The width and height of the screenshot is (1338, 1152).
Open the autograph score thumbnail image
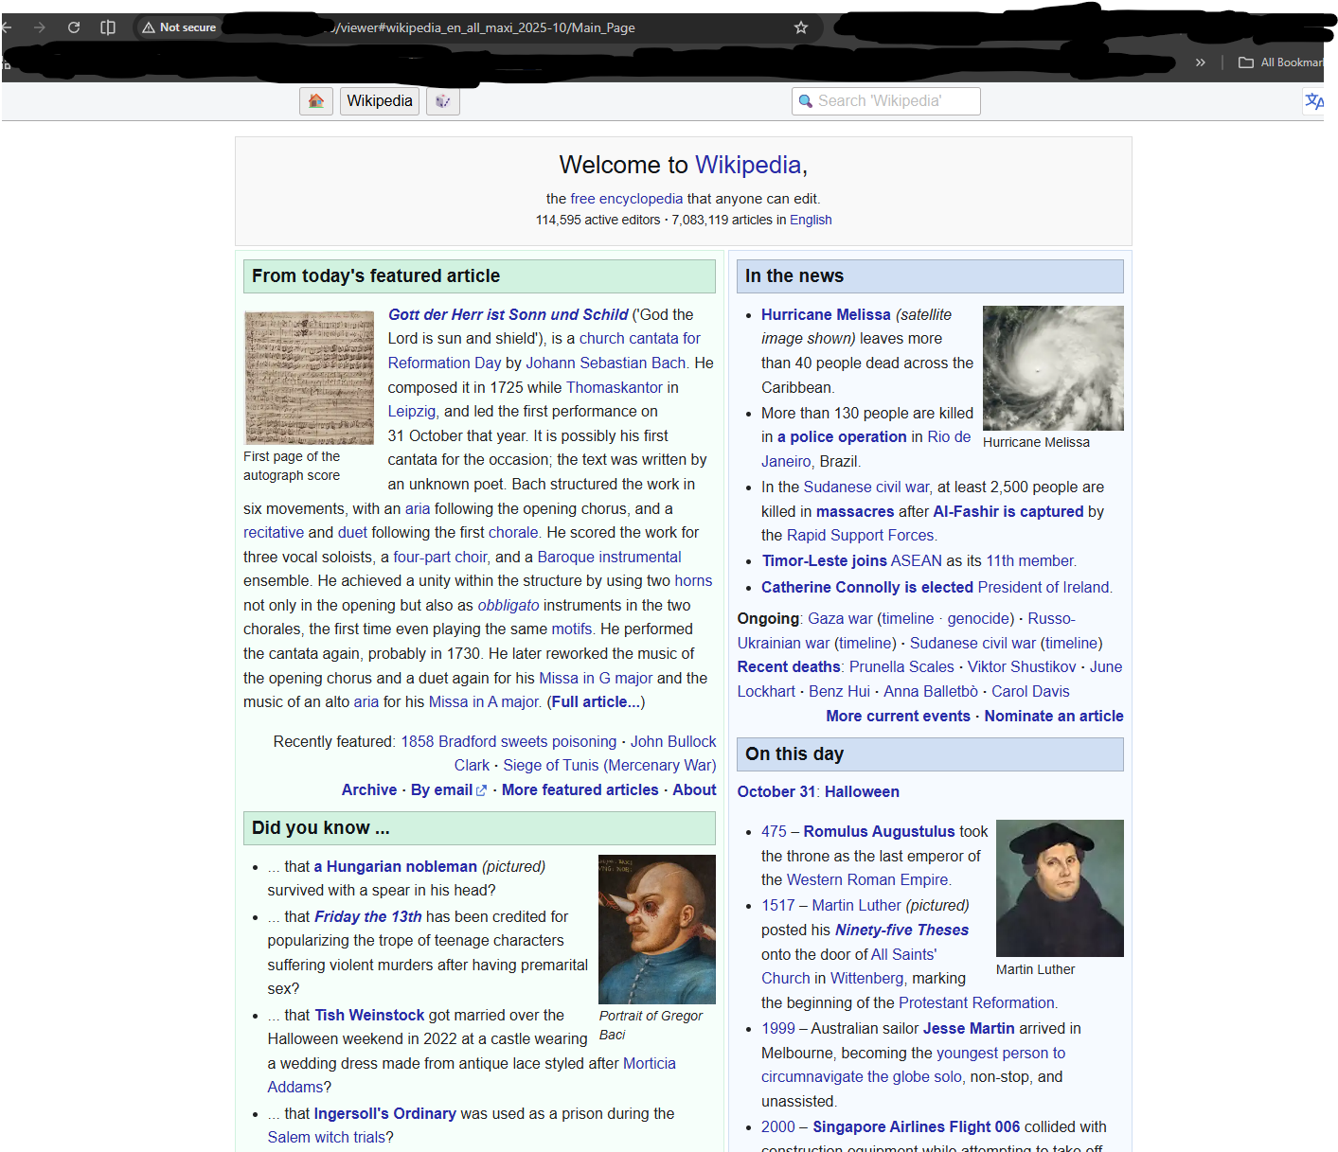click(309, 378)
